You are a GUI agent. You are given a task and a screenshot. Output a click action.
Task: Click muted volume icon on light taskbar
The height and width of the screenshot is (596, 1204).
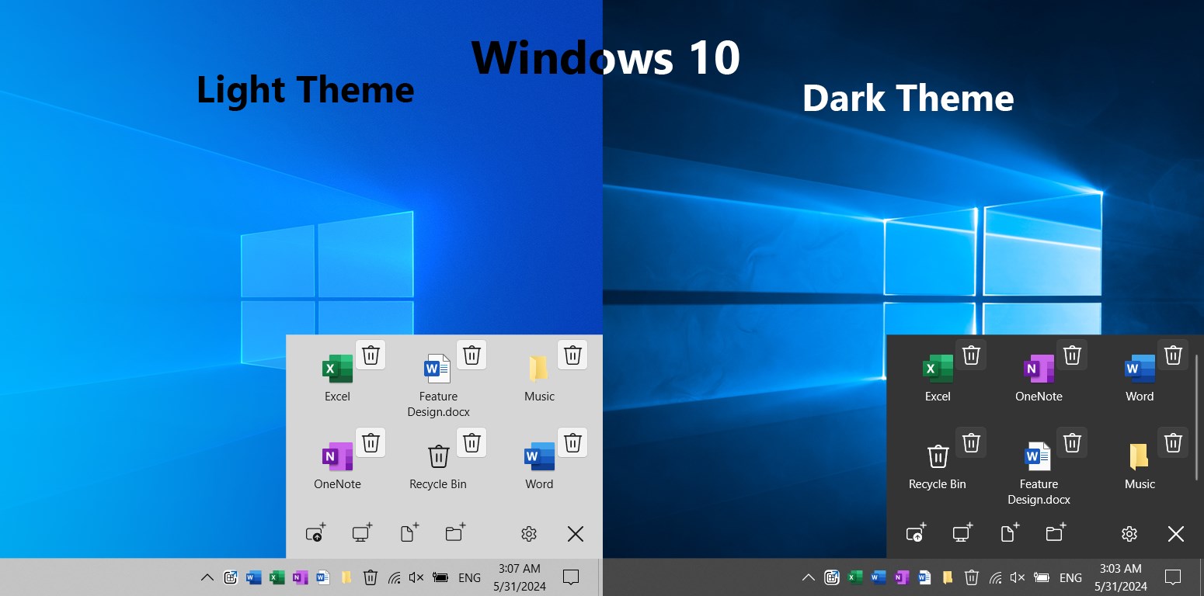[x=416, y=577]
